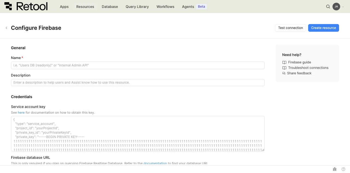Open the 'here' documentation link
The width and height of the screenshot is (350, 173).
[x=21, y=113]
